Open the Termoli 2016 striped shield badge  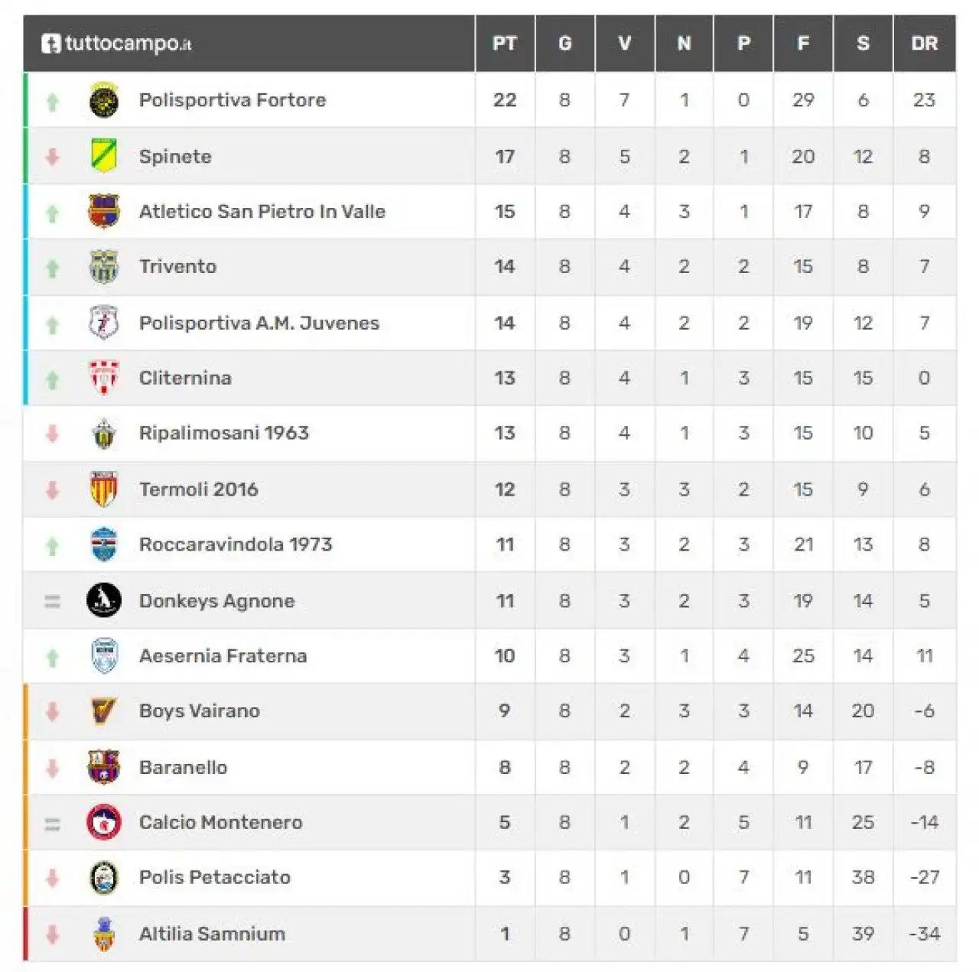104,489
